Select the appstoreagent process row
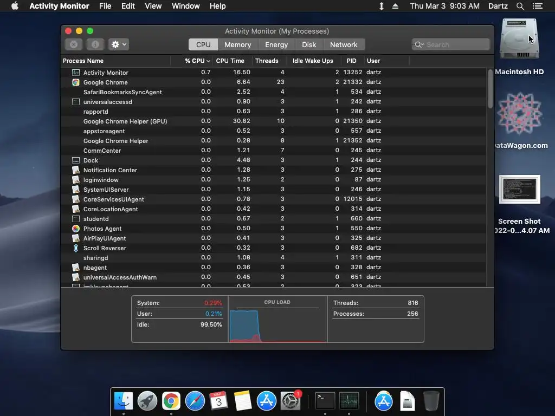The width and height of the screenshot is (555, 416). [x=274, y=131]
